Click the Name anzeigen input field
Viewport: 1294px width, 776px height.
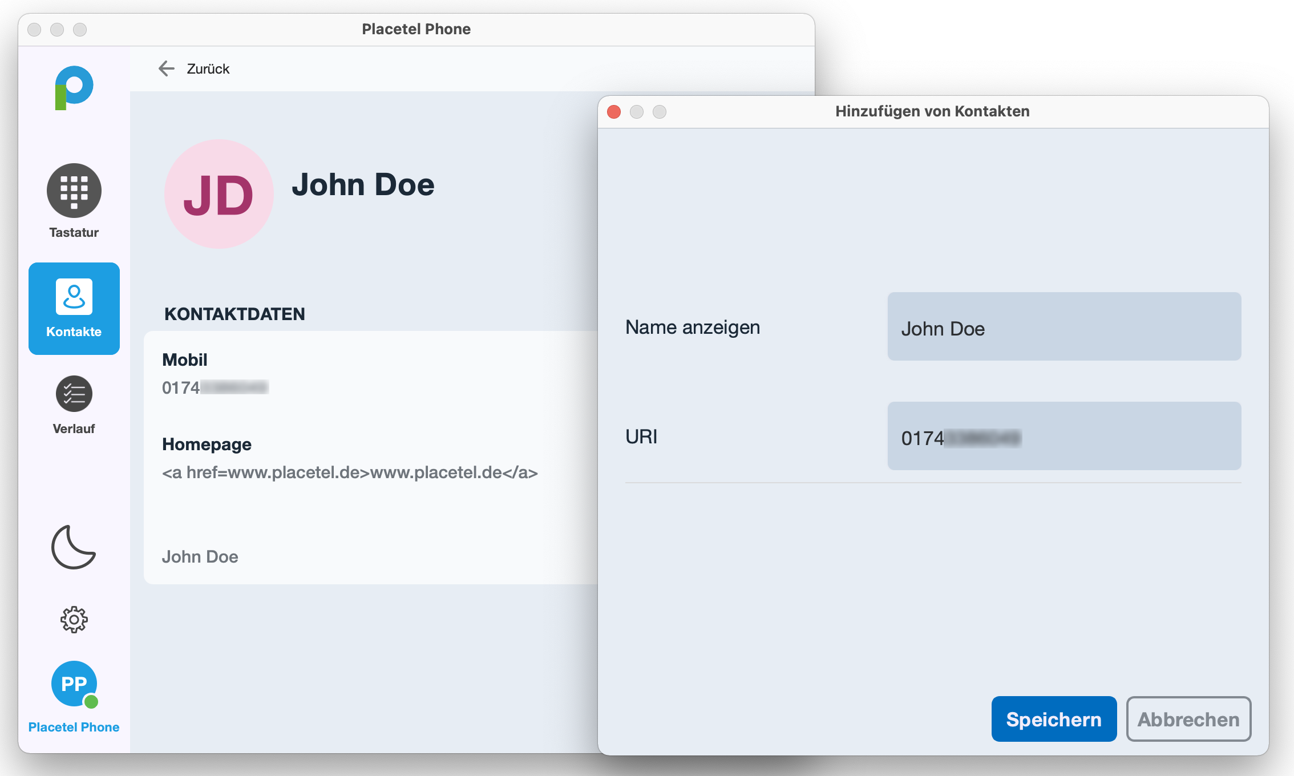[x=1063, y=327]
